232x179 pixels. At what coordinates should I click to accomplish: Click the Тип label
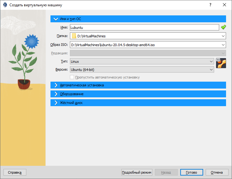64,61
